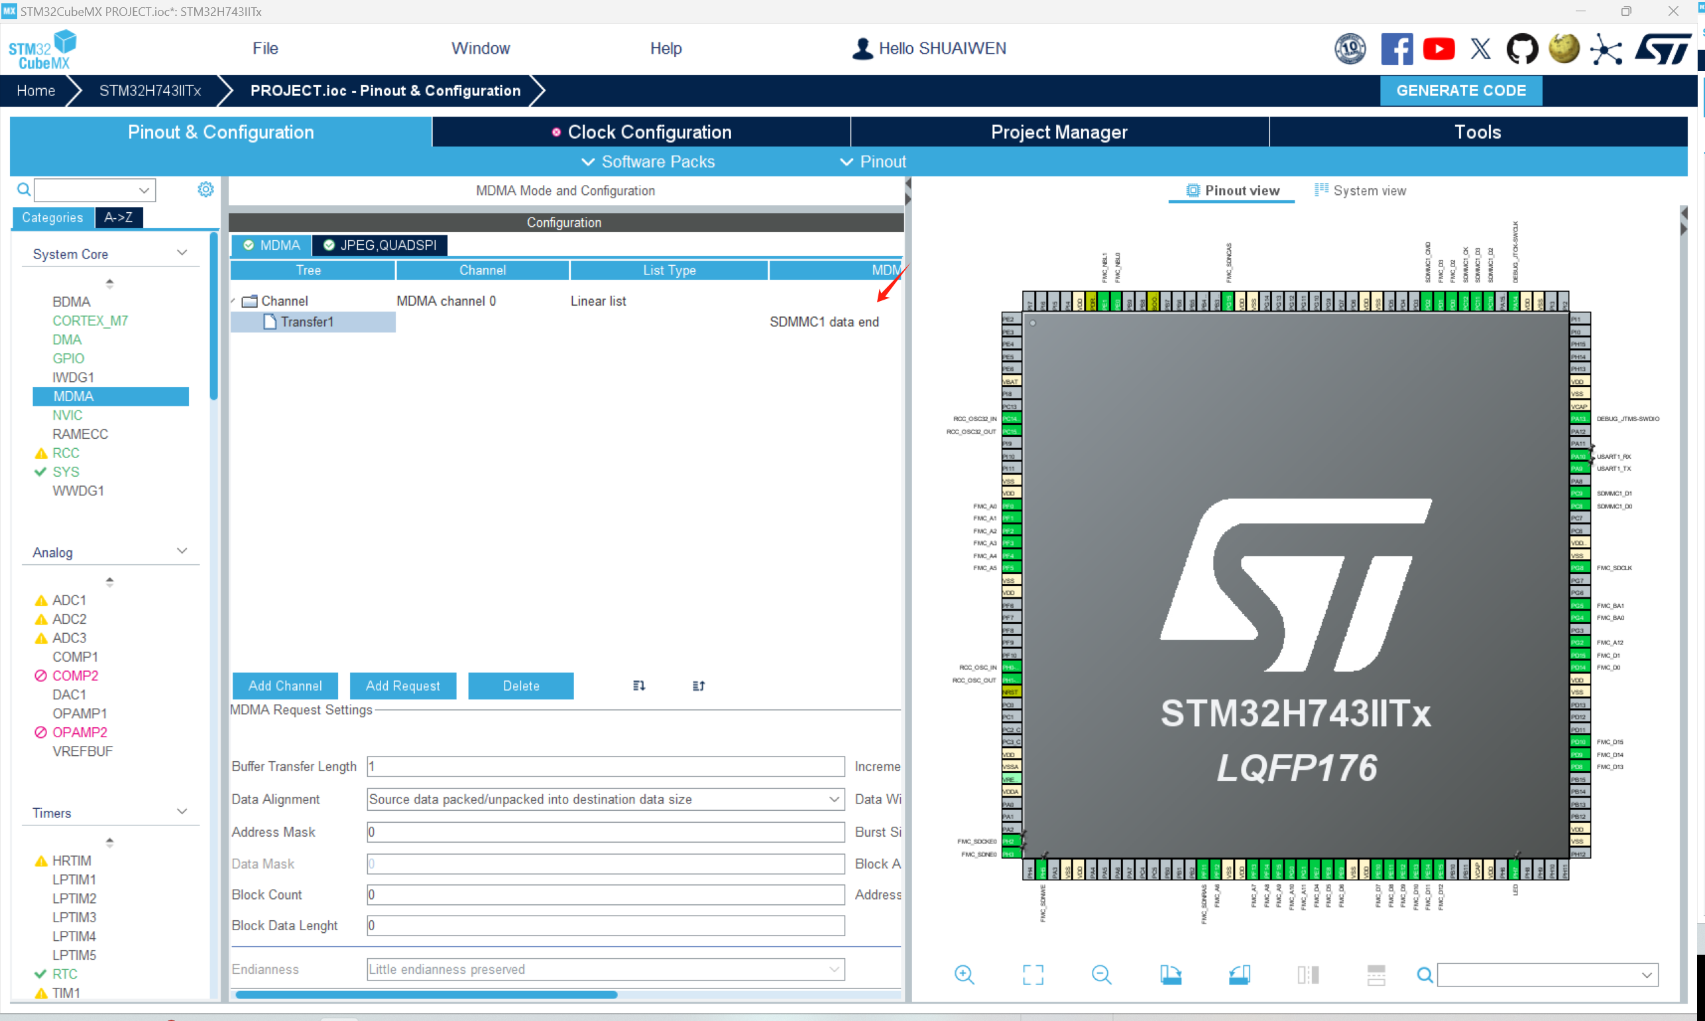Move selected request up in list
Viewport: 1705px width, 1021px height.
[x=699, y=686]
